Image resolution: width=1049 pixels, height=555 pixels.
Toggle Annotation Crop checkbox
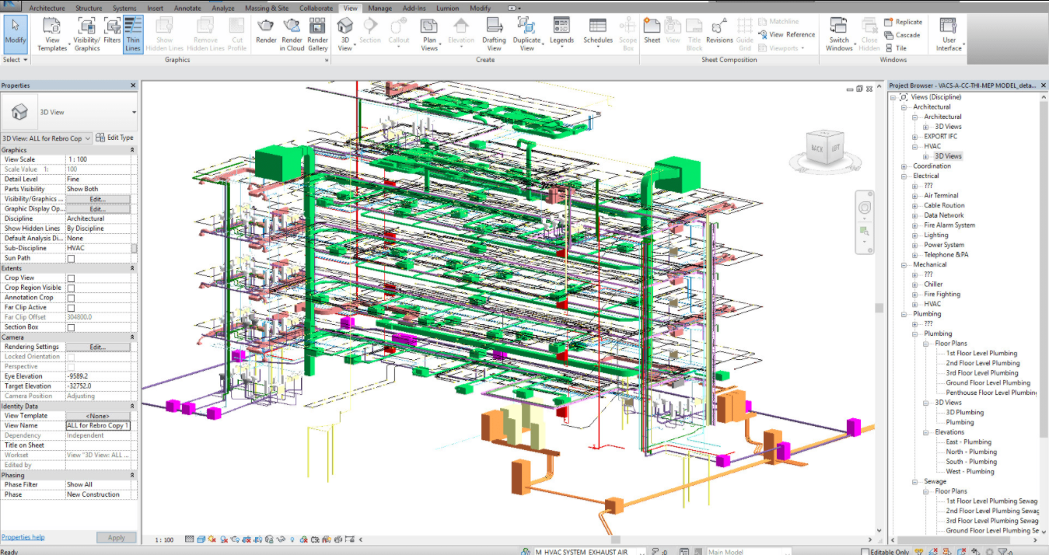point(71,298)
